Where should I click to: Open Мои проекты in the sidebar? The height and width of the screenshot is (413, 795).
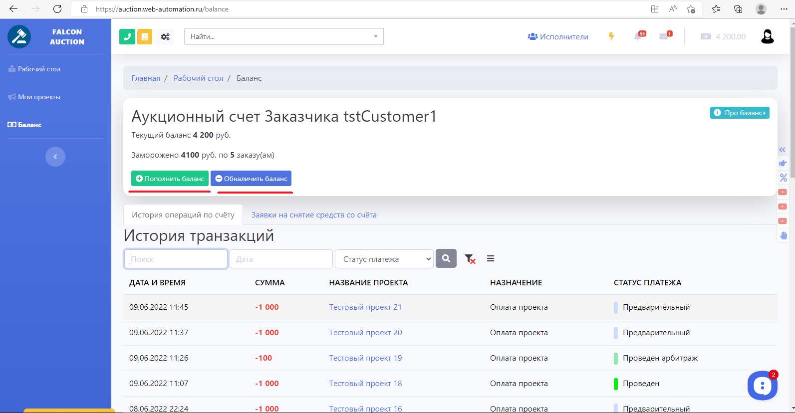tap(39, 97)
